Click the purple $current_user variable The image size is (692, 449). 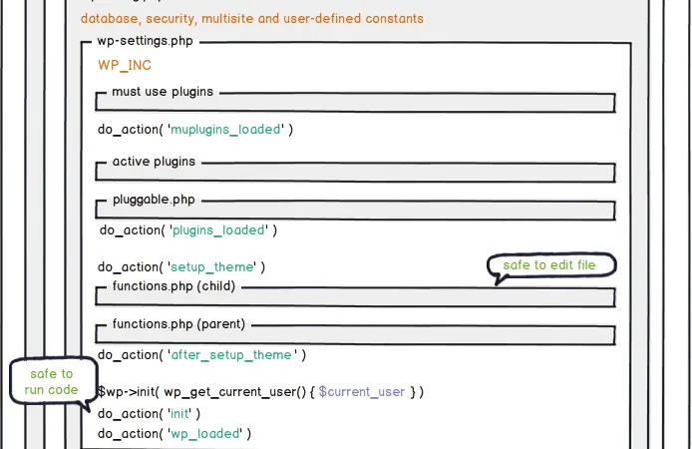[362, 392]
